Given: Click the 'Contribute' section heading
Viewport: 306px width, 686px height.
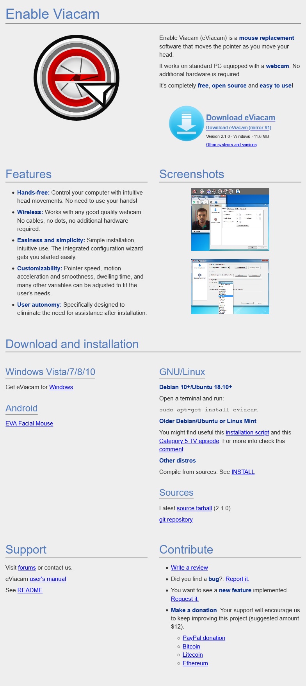Looking at the screenshot, I should 186,550.
